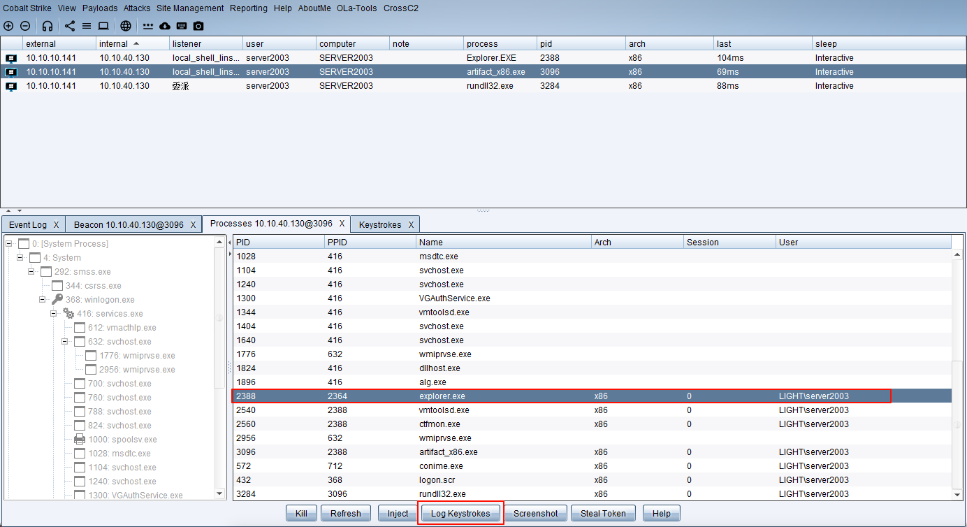
Task: Open the OLa-Tools menu
Action: point(357,8)
